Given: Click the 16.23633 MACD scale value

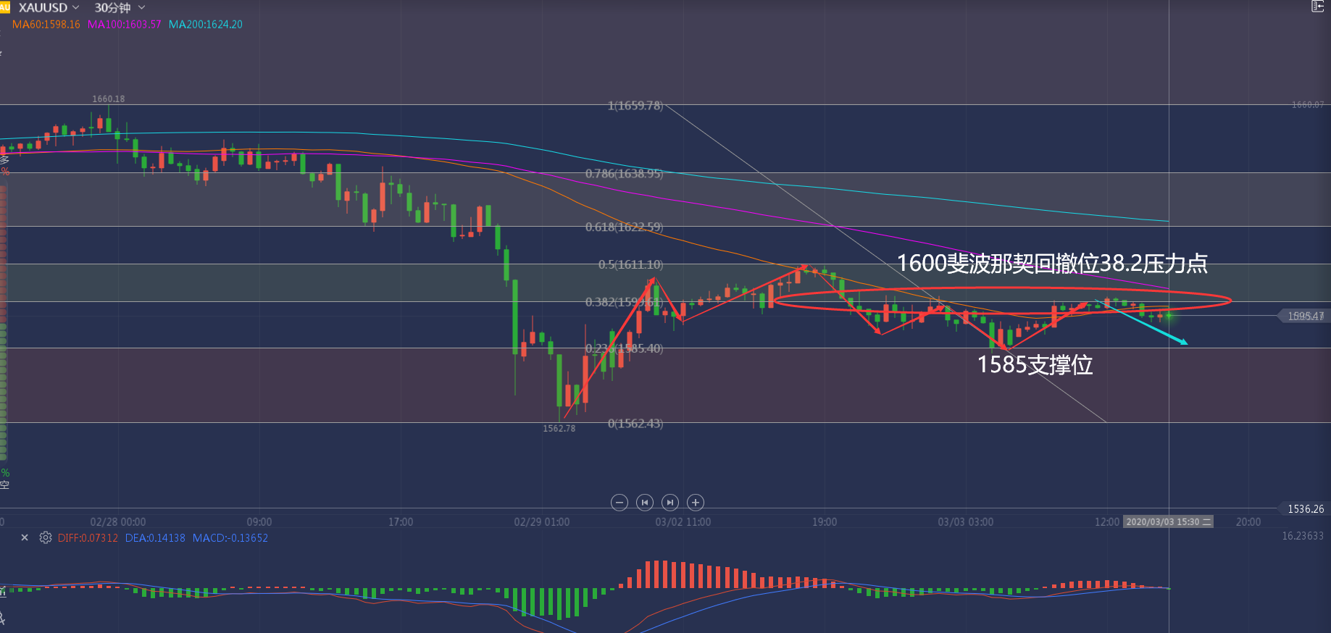Looking at the screenshot, I should click(1303, 536).
